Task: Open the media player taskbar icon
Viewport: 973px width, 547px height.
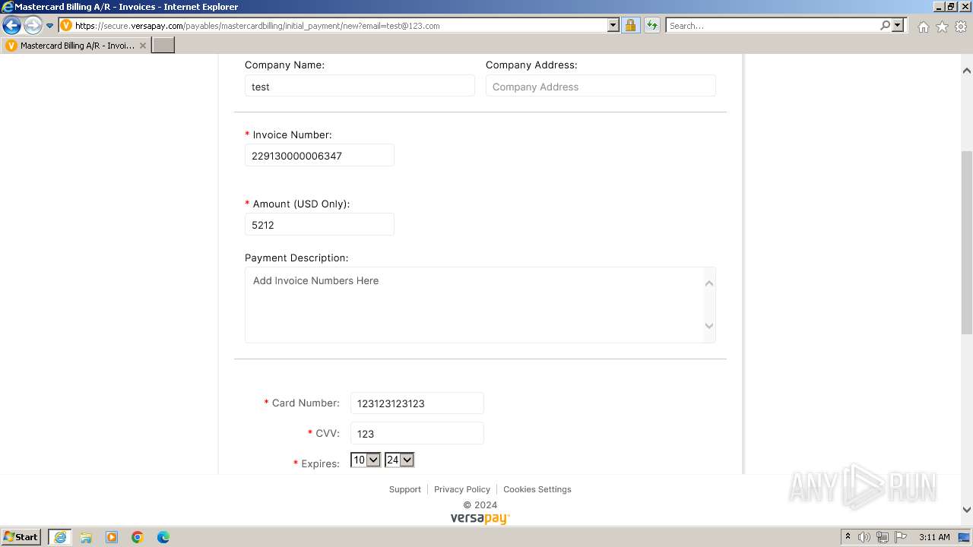Action: 112,537
